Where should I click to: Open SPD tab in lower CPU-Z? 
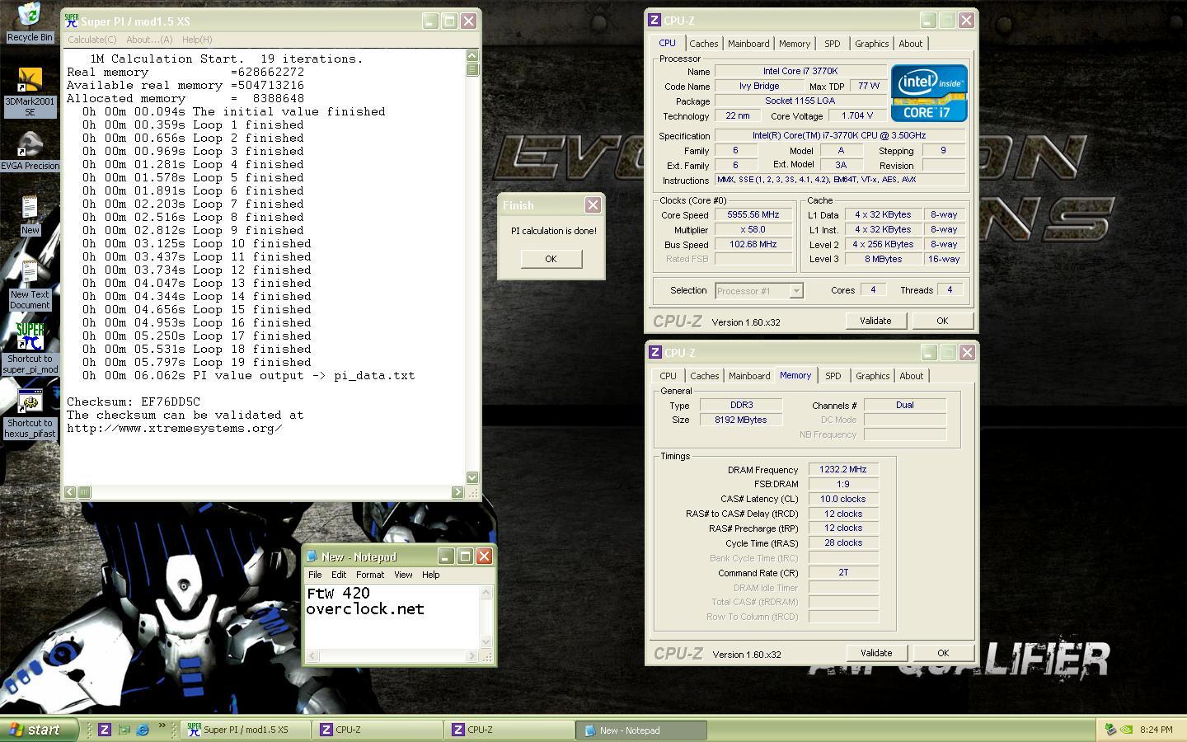[833, 376]
